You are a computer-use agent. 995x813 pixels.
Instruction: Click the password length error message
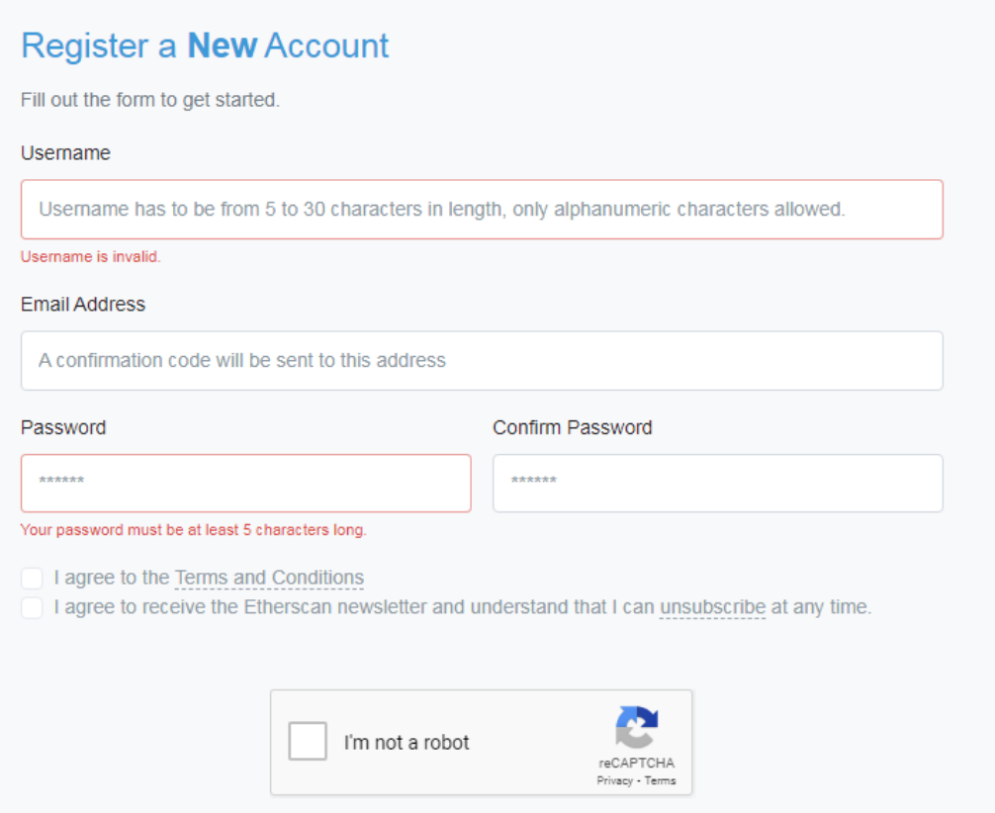pos(194,529)
